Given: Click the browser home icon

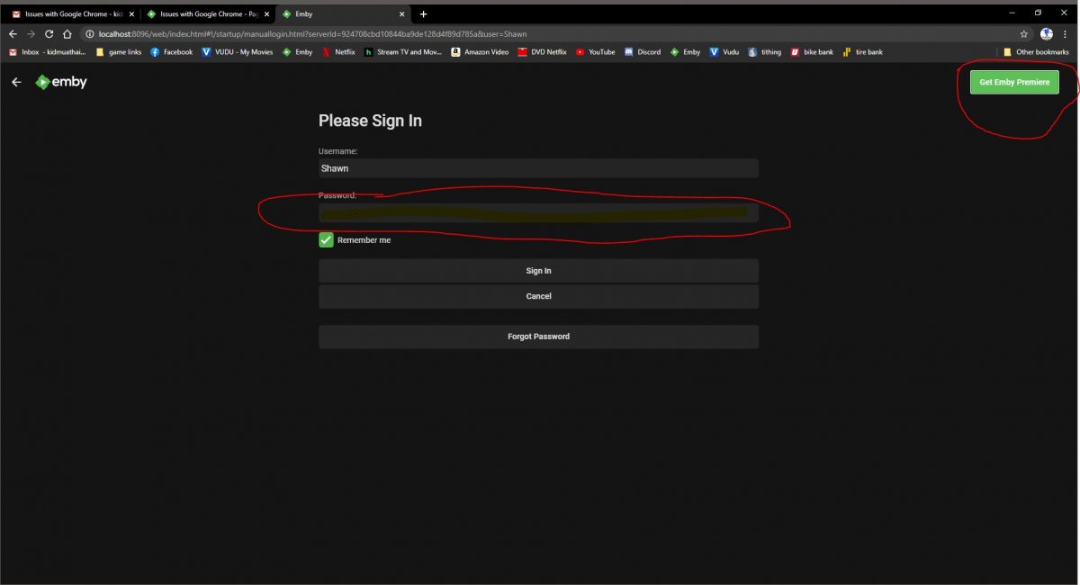Looking at the screenshot, I should click(x=67, y=34).
